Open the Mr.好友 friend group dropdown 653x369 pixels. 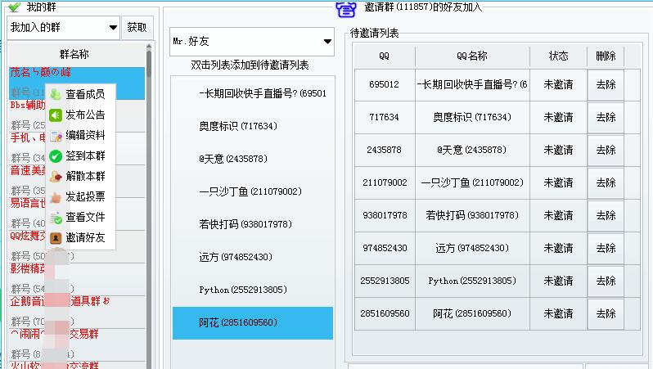click(251, 41)
